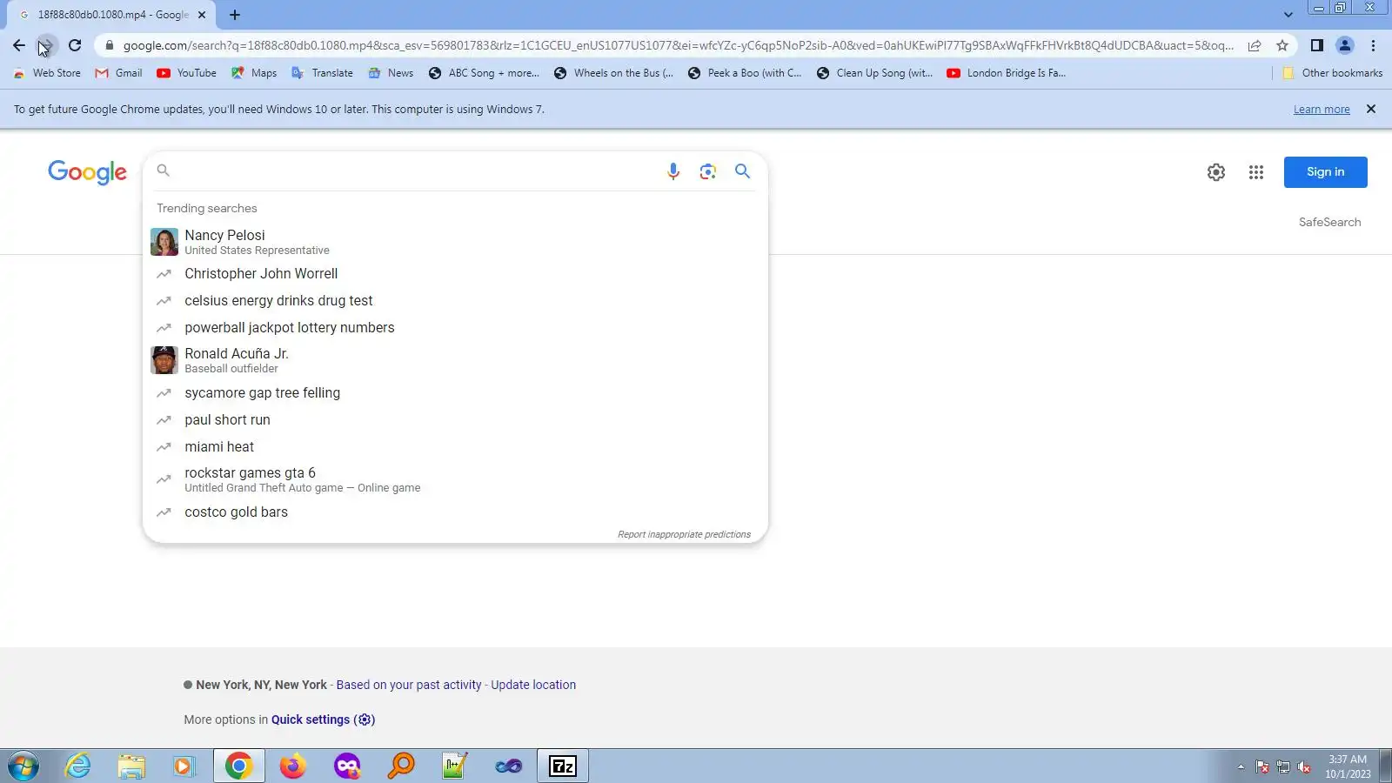The height and width of the screenshot is (783, 1392).
Task: Click the address bar URL
Action: tap(678, 45)
